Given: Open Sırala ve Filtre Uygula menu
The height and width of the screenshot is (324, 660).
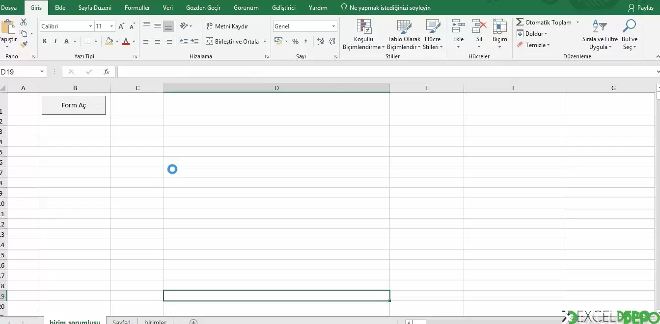Looking at the screenshot, I should 600,34.
